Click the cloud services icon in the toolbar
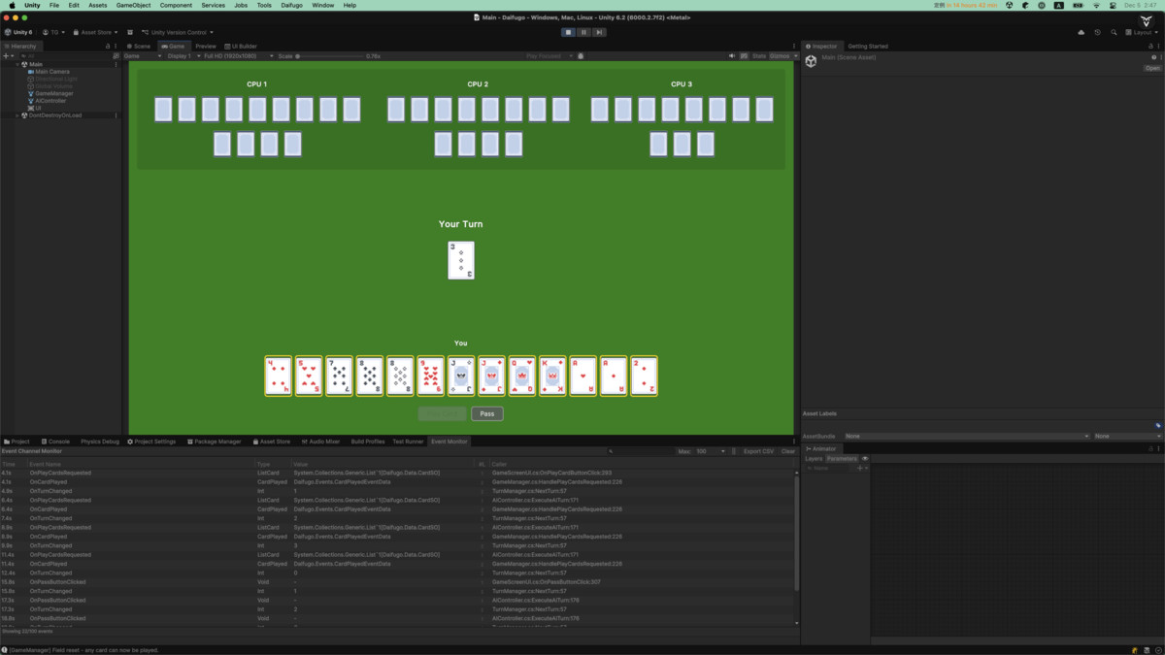 [x=1082, y=31]
